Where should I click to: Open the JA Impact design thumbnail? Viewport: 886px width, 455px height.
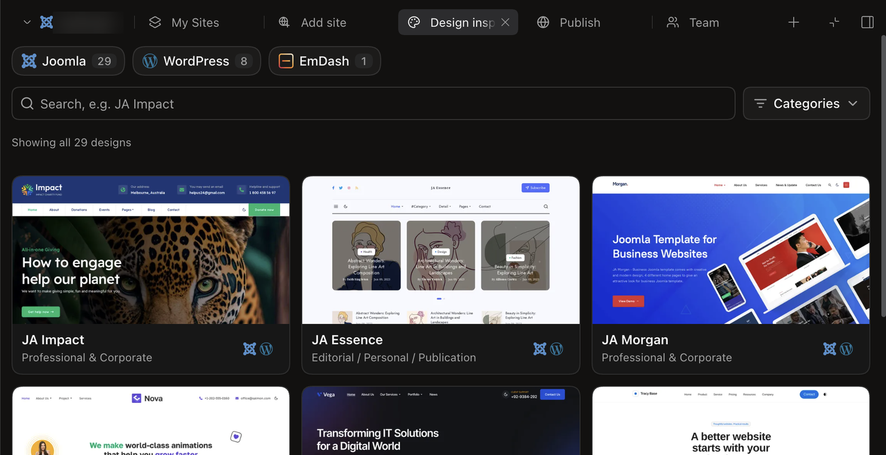click(151, 250)
